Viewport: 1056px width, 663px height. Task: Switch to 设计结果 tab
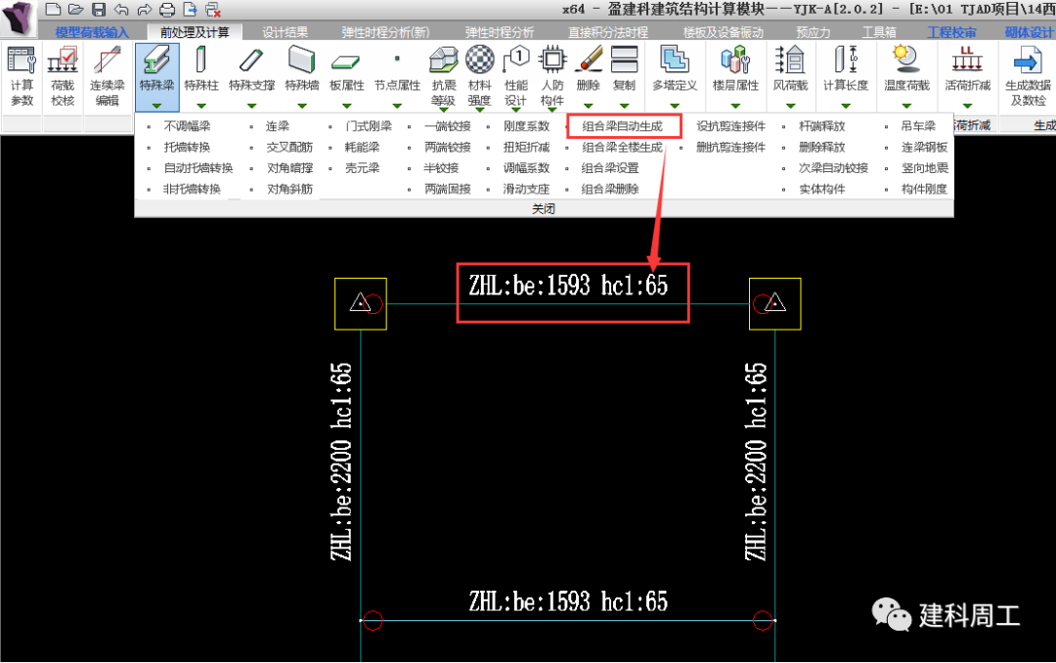(x=285, y=32)
